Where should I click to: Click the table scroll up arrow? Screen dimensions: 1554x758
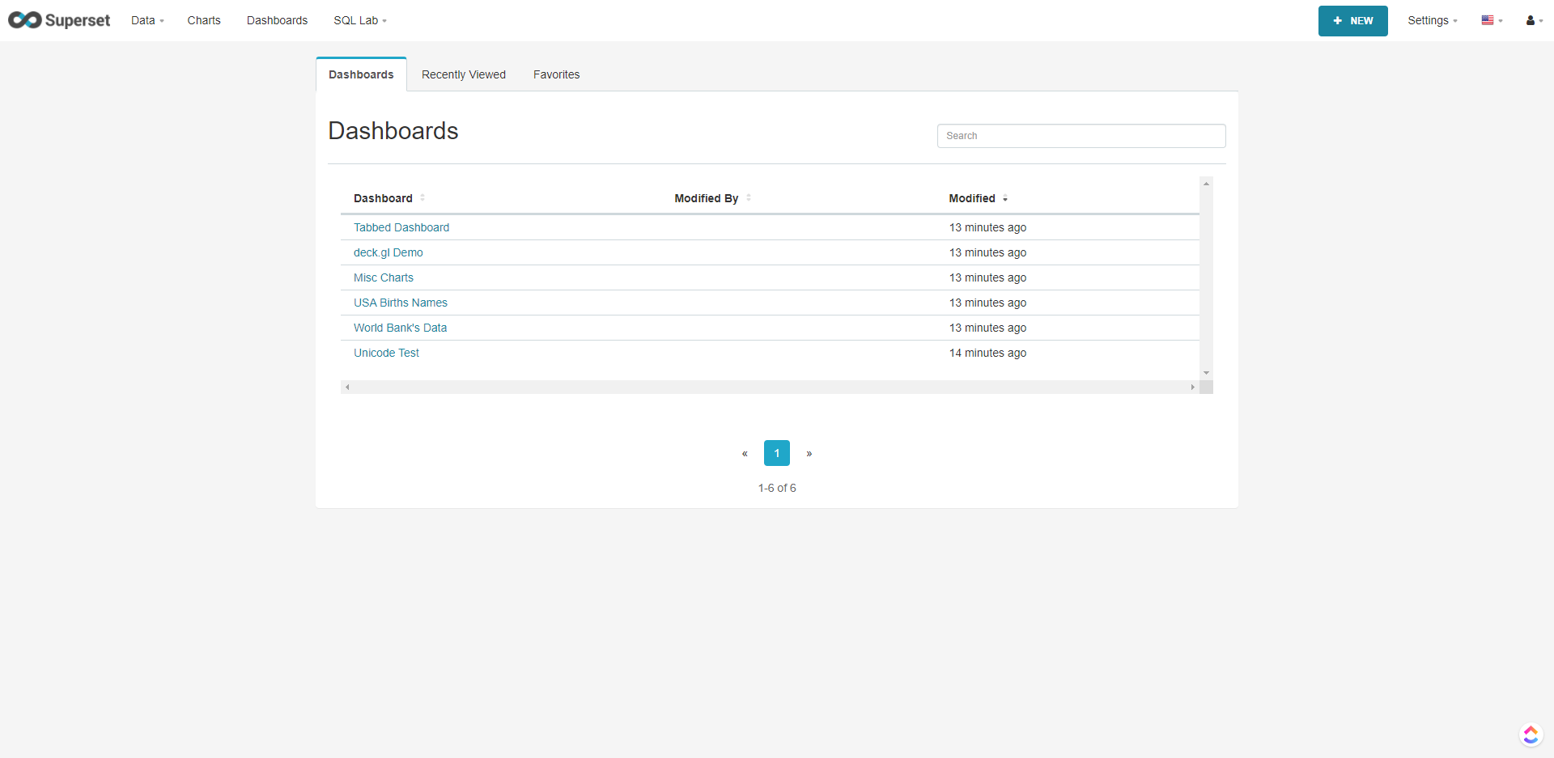pos(1206,184)
